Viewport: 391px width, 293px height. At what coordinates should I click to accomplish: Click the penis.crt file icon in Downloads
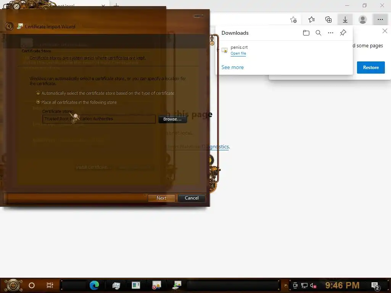225,50
